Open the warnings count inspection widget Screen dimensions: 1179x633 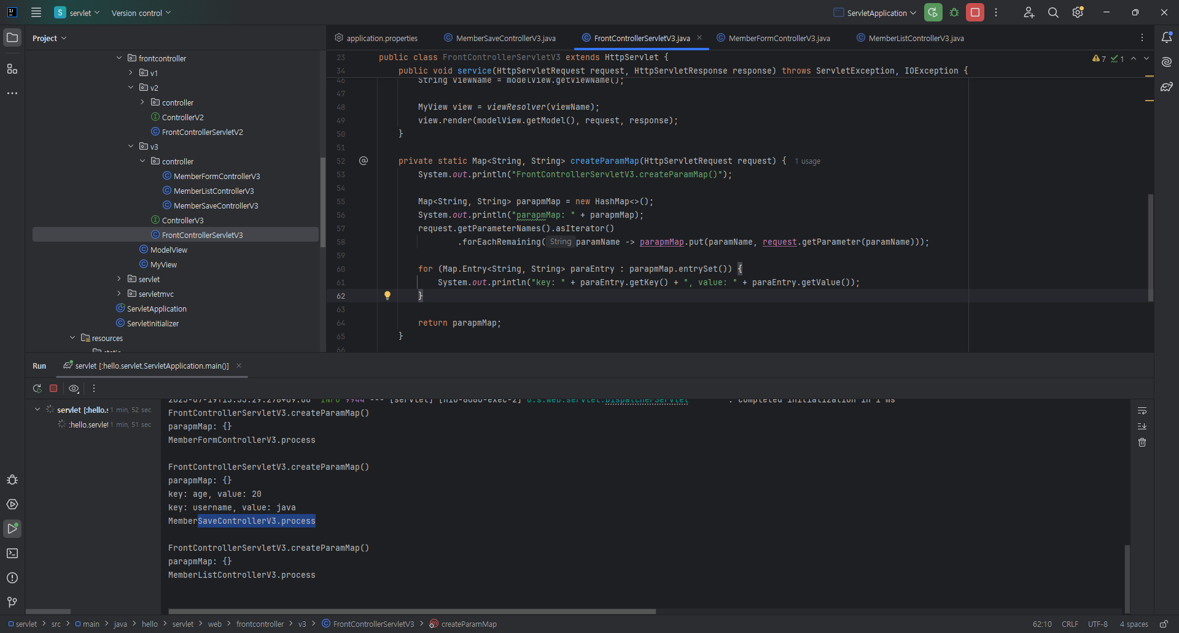point(1099,59)
